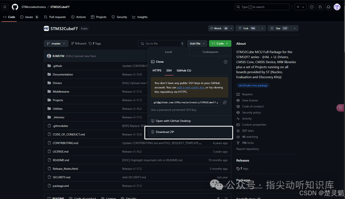Open the Insights tab

(x=140, y=17)
